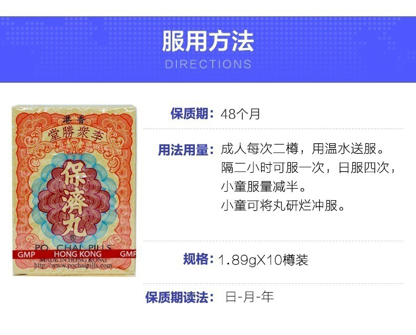This screenshot has height=335, width=416.
Task: Select the 保质期读法 label
Action: pyautogui.click(x=180, y=297)
